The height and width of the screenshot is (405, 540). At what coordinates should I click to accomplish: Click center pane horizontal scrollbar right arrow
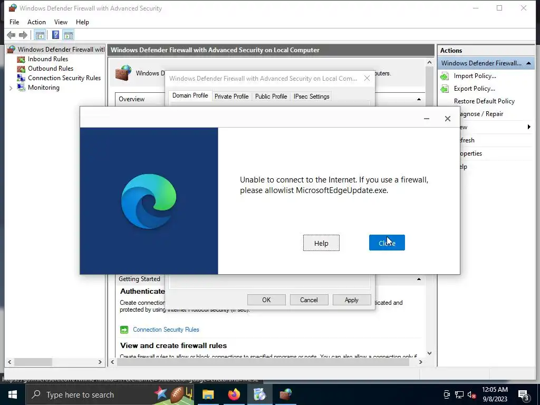(420, 362)
